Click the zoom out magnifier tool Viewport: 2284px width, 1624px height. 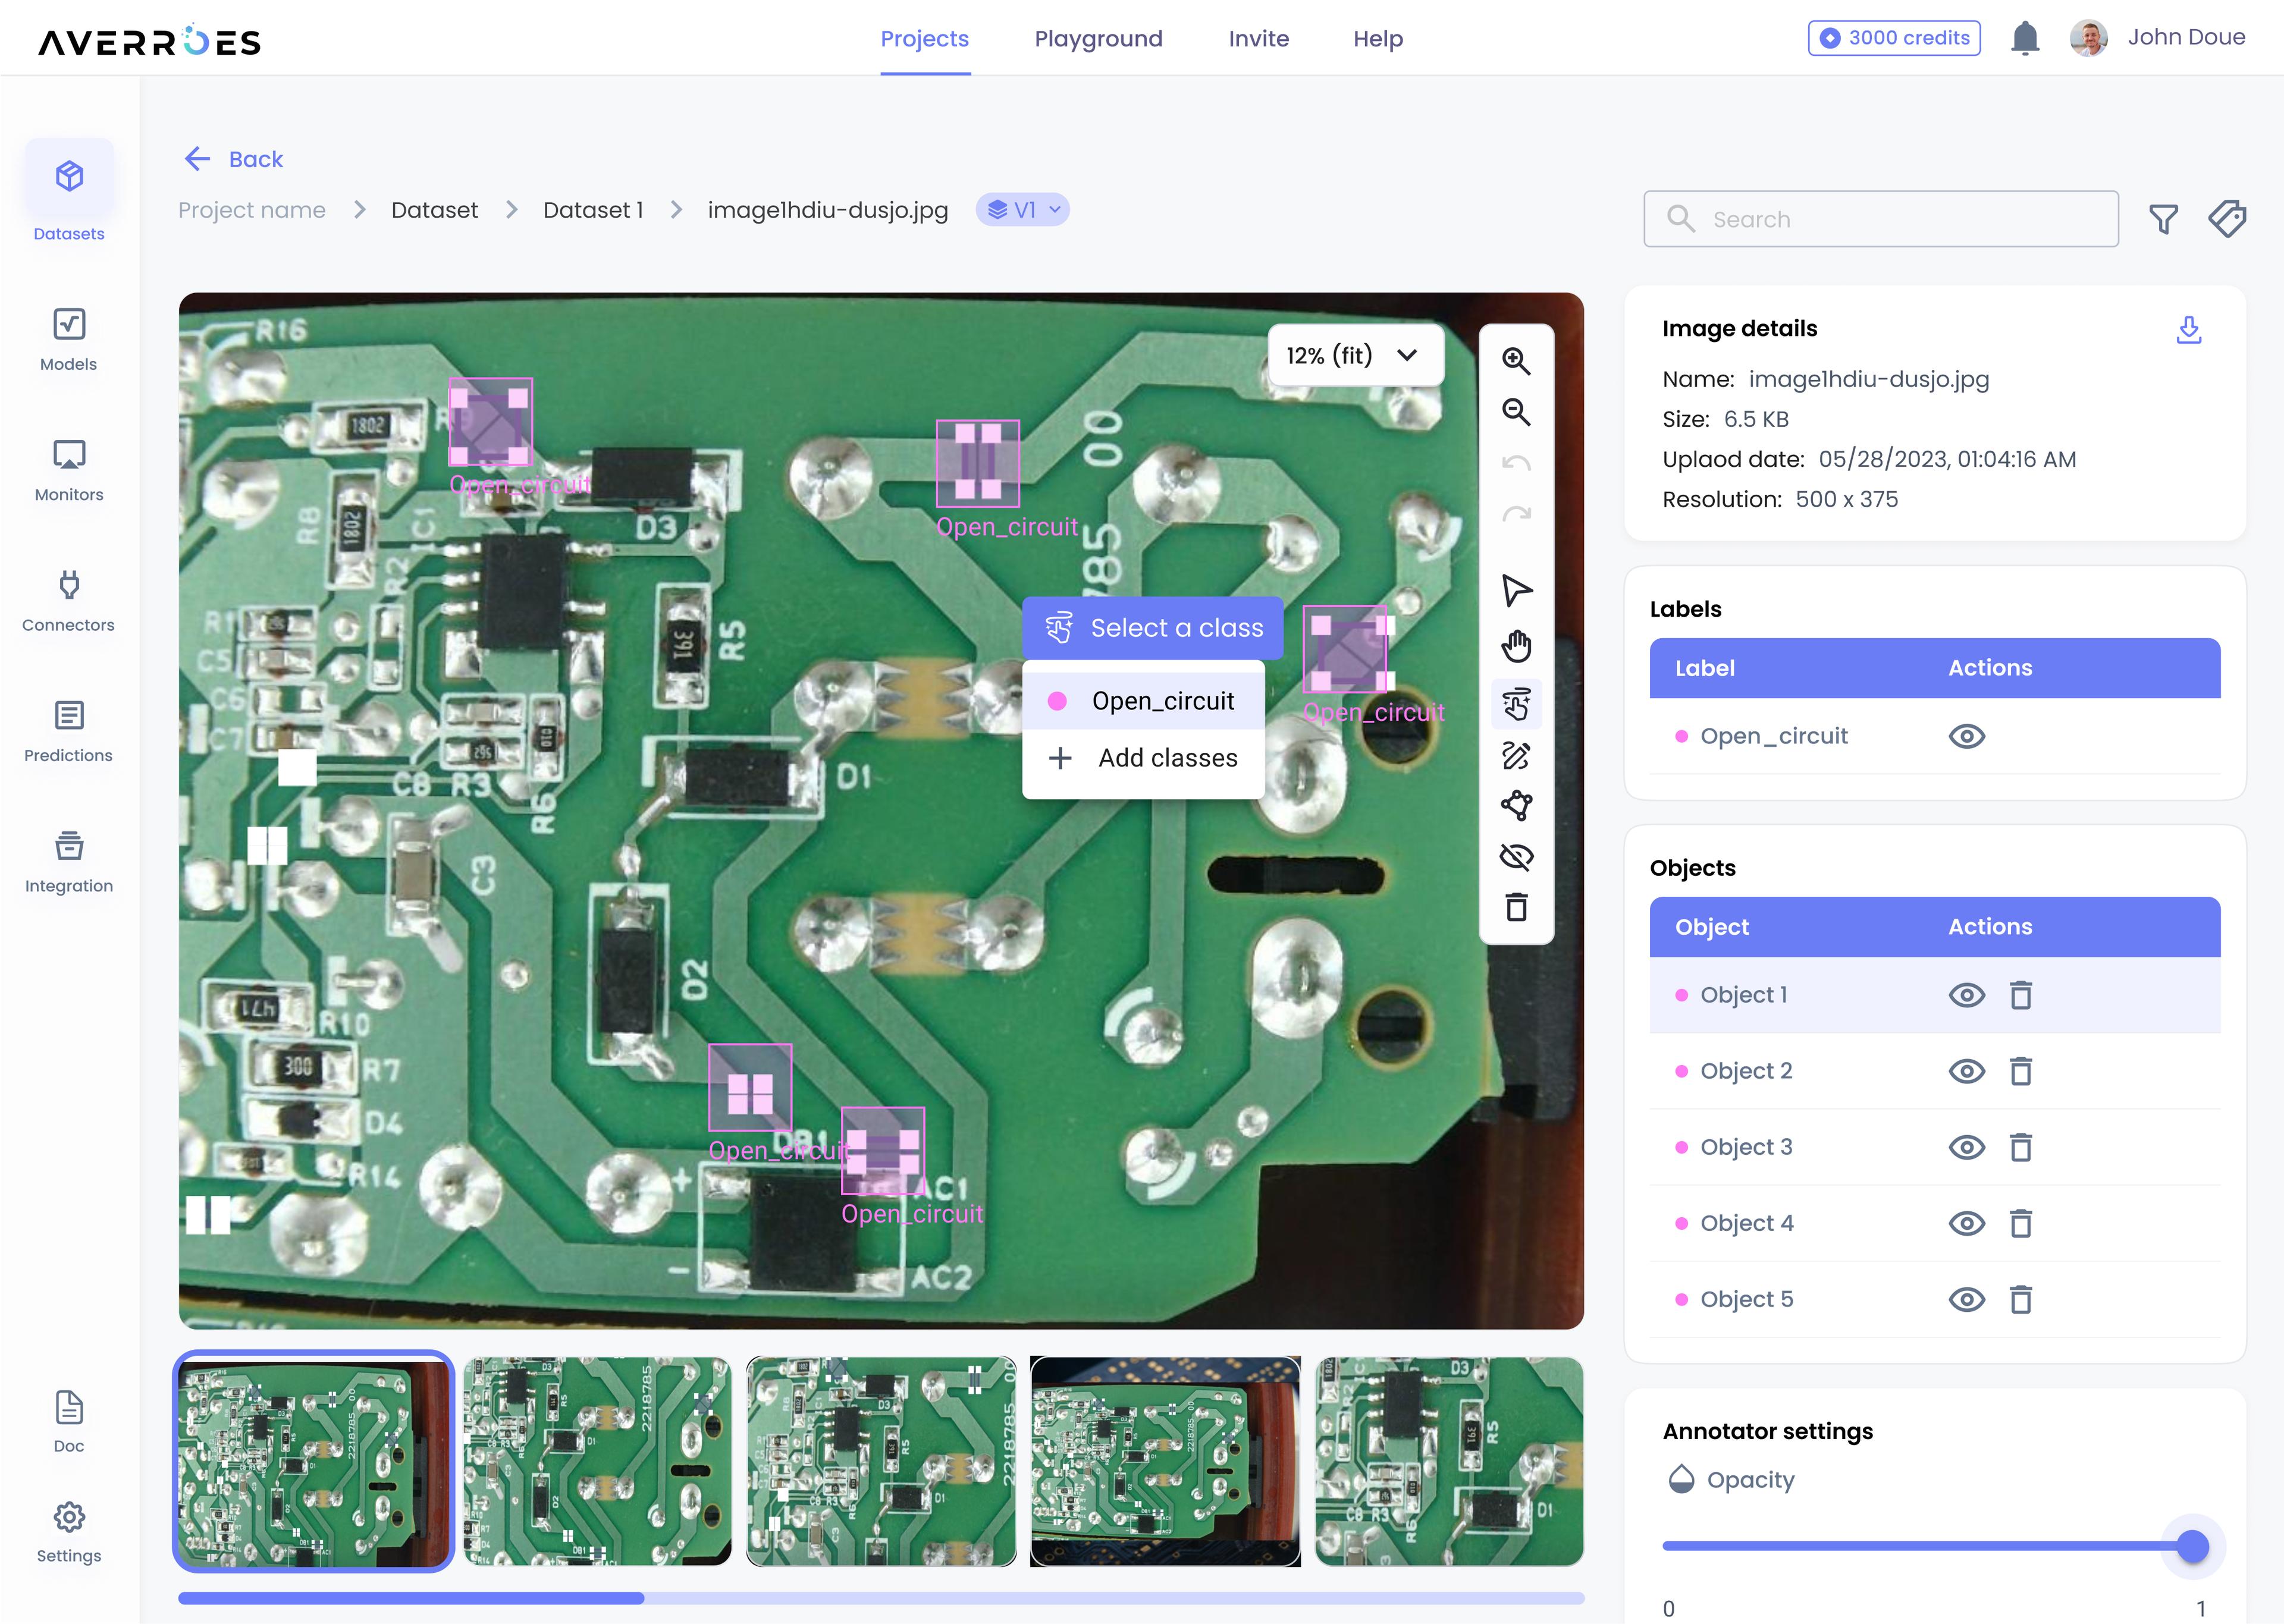pyautogui.click(x=1516, y=412)
